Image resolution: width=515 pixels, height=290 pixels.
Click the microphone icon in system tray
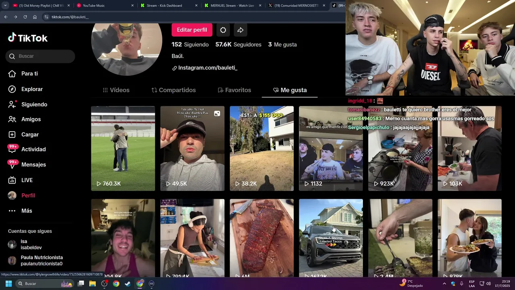click(x=461, y=284)
